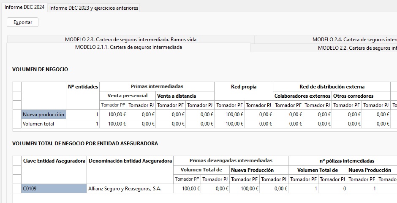Click Red propia Tomador PJ 0,00 € in Nueva producción

click(x=258, y=115)
